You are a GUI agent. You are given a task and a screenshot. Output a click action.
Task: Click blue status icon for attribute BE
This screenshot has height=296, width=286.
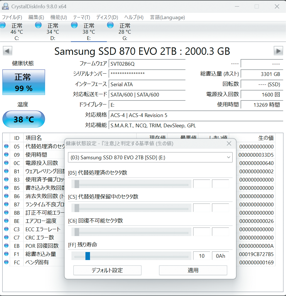[x=6, y=221]
